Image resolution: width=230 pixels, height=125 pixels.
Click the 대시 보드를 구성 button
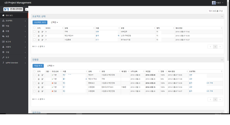pos(215,11)
